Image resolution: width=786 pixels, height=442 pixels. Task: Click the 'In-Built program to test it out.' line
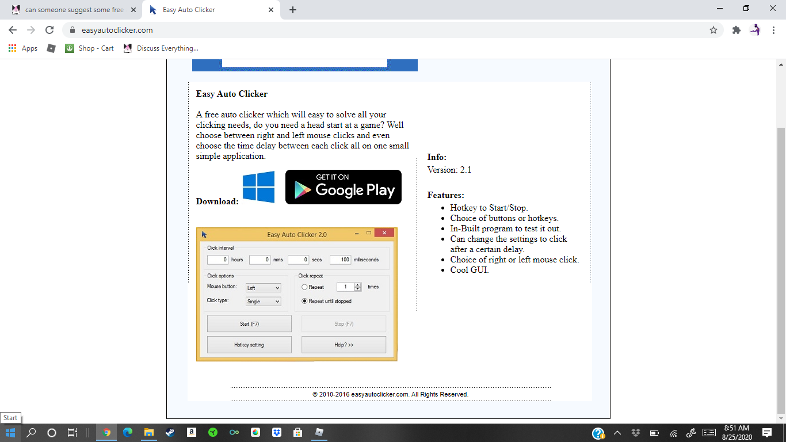[506, 228]
